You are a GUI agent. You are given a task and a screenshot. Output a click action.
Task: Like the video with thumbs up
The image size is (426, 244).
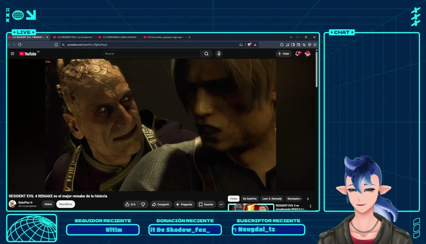[x=130, y=204]
